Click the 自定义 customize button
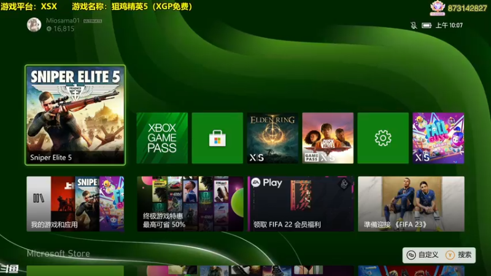The width and height of the screenshot is (491, 276). click(423, 255)
